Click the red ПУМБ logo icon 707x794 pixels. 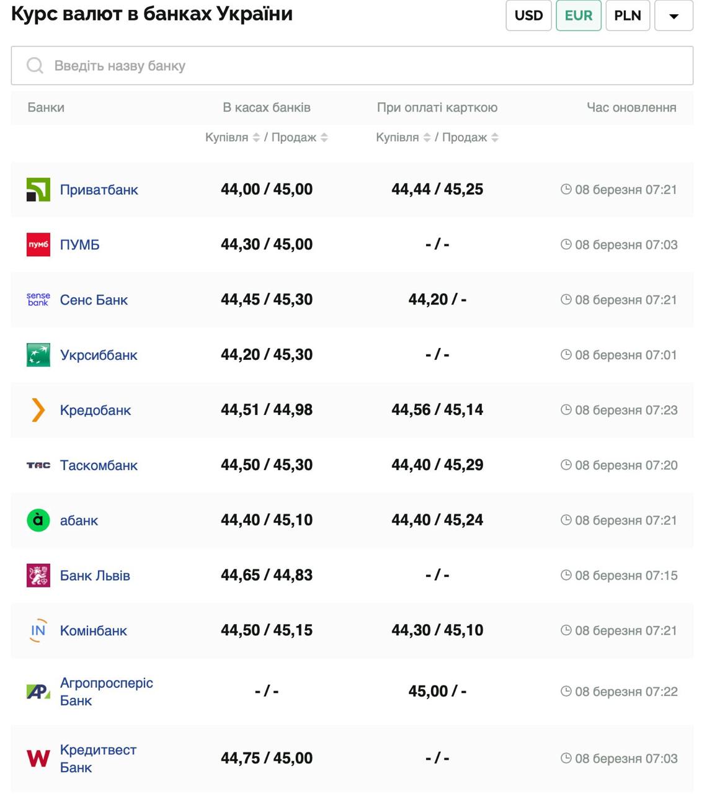click(38, 244)
